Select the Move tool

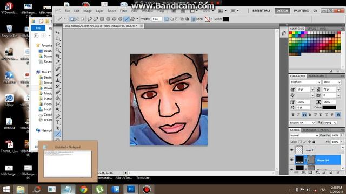58,33
